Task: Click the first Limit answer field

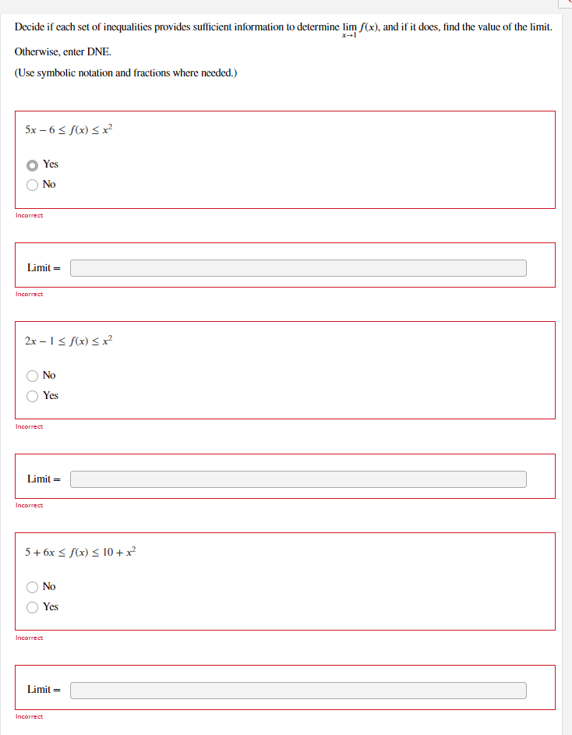Action: 298,267
